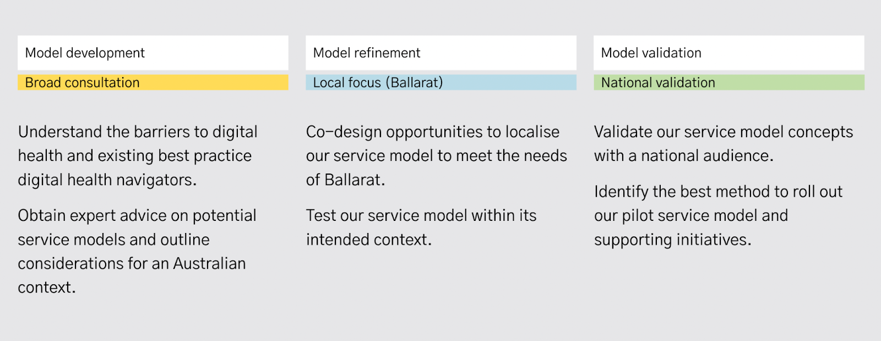
Task: Click the 'Validate our service model concepts' paragraph
Action: pos(724,144)
